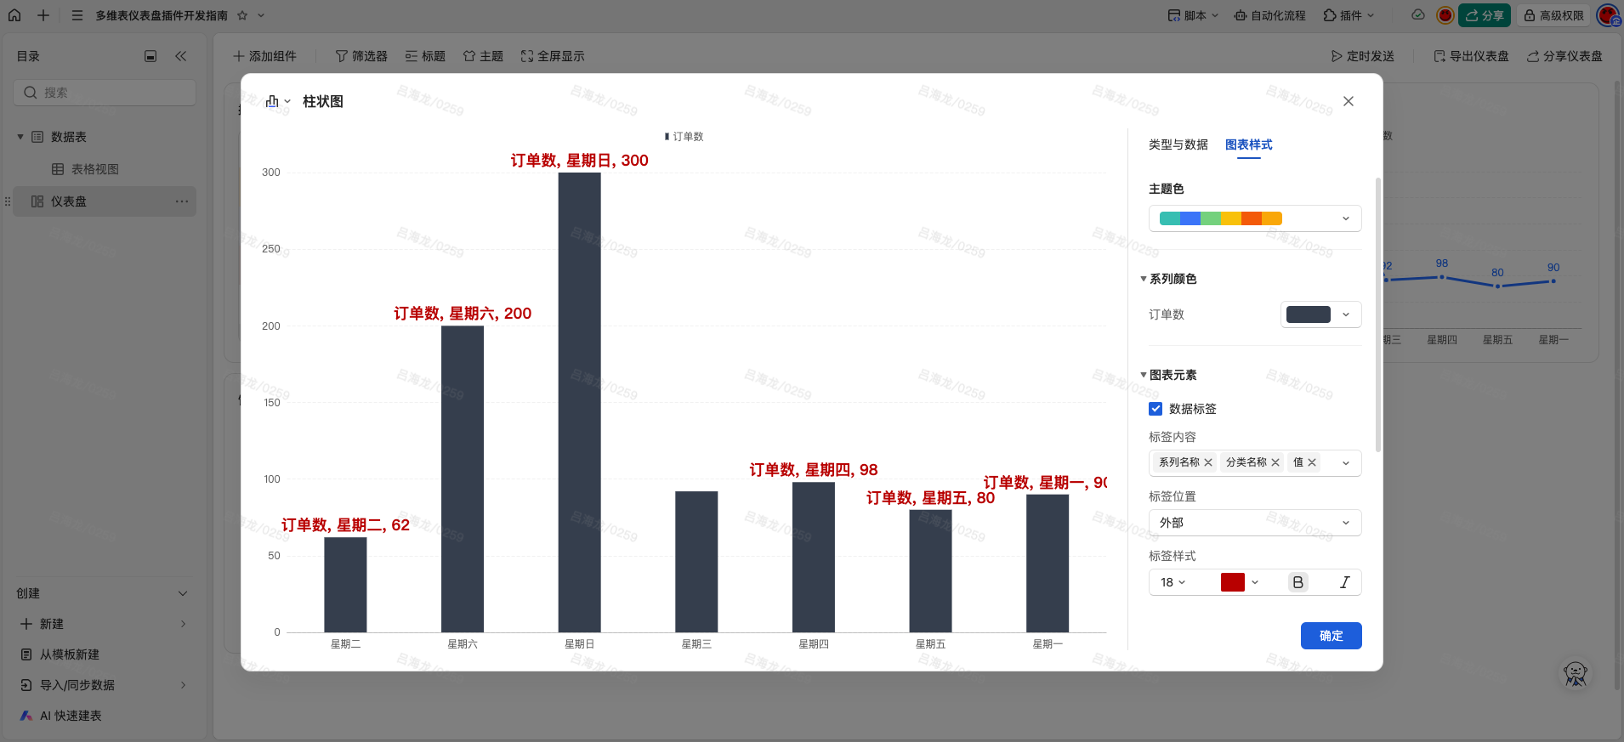Click the green 分享 button

click(x=1484, y=15)
